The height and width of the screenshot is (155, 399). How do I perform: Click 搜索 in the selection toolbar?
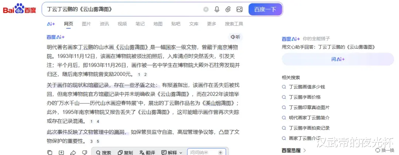tap(103, 153)
